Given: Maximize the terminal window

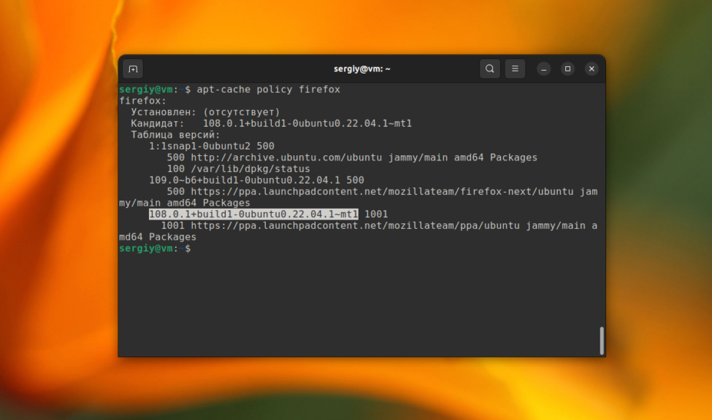Looking at the screenshot, I should pos(567,69).
